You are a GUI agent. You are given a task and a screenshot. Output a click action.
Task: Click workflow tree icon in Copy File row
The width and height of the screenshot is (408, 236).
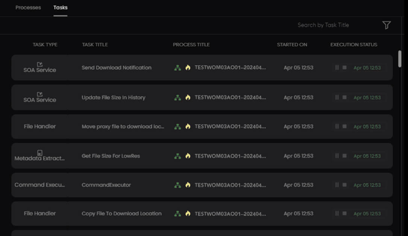[x=177, y=214]
